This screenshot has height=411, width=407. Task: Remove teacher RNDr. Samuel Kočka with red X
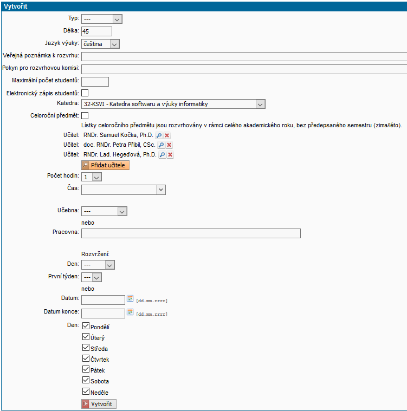pyautogui.click(x=167, y=135)
